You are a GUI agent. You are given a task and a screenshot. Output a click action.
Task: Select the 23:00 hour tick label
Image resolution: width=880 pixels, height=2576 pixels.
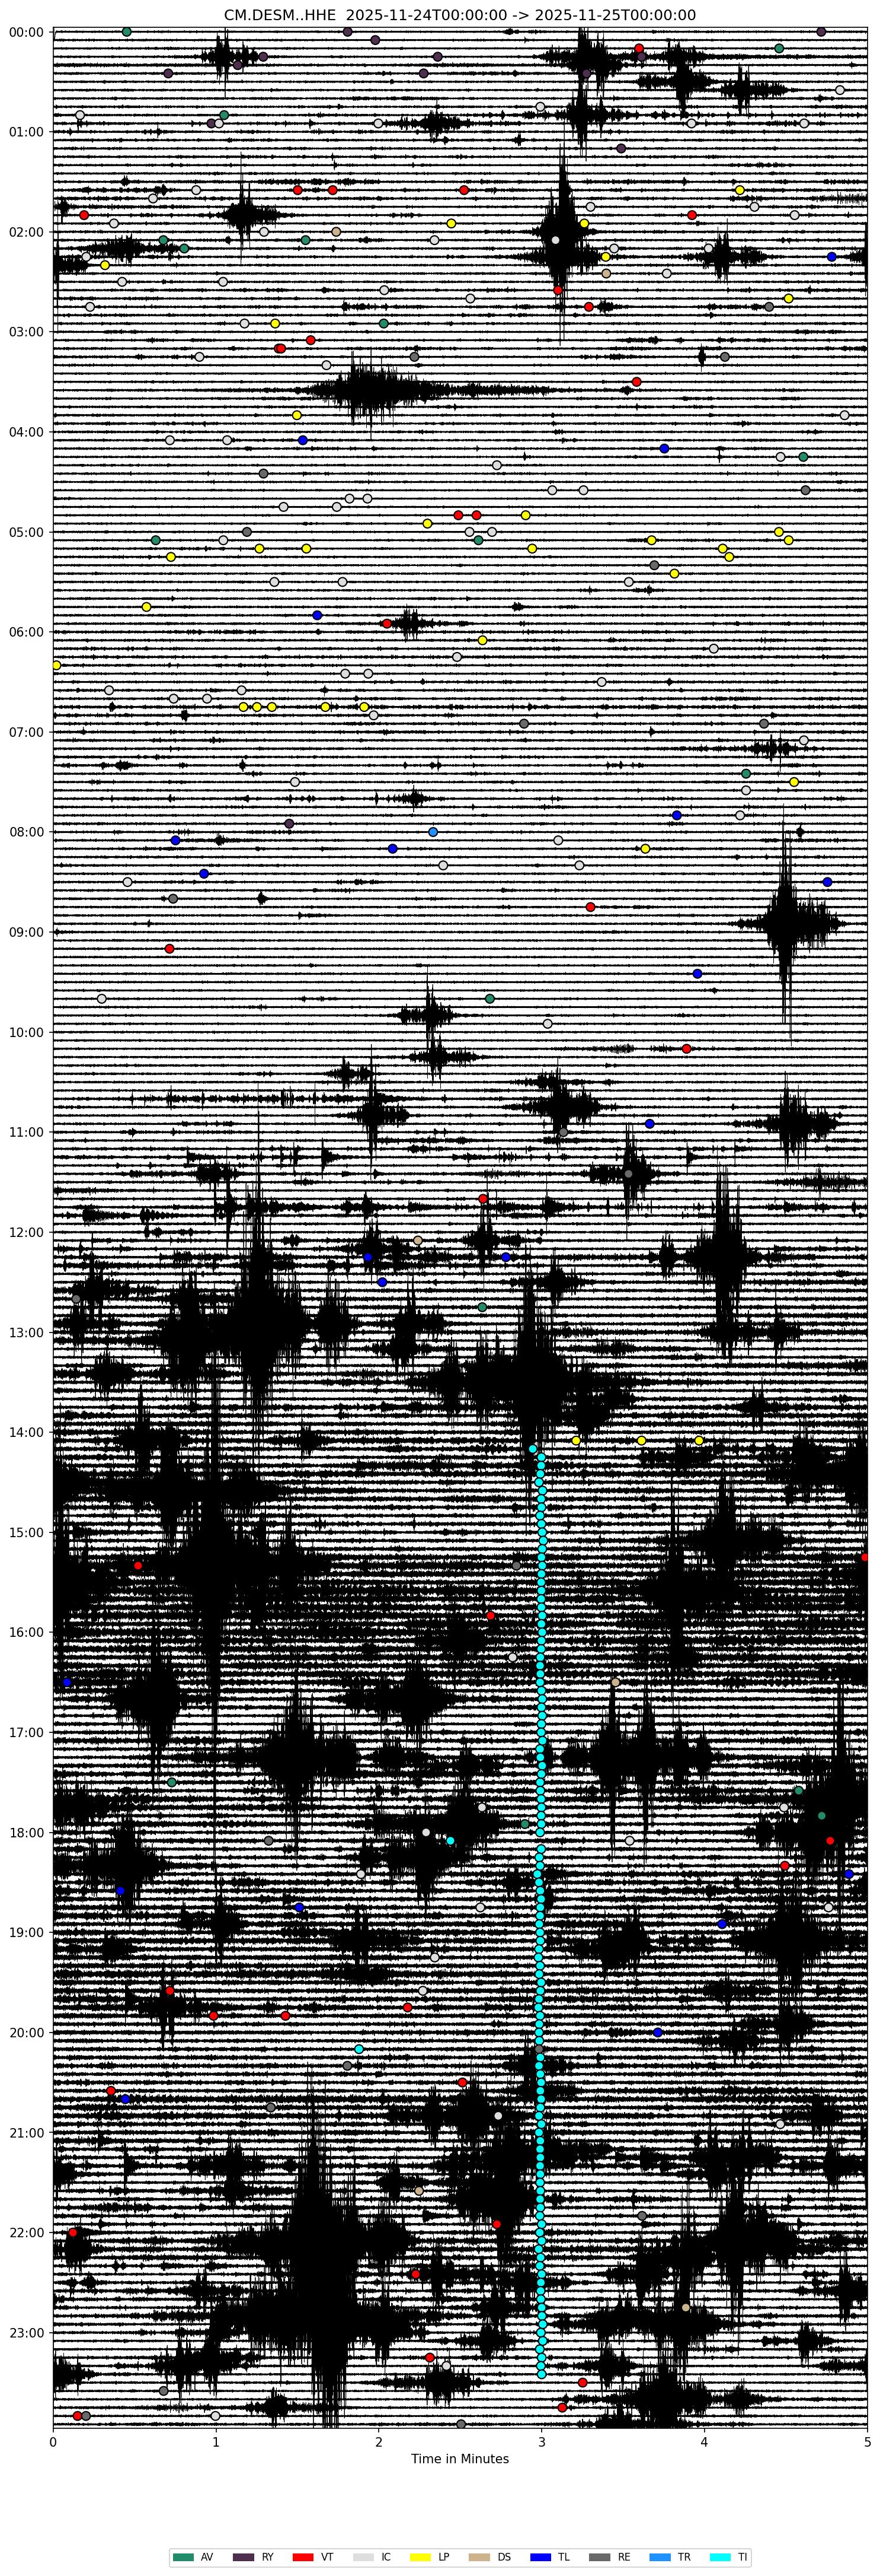click(x=25, y=2332)
